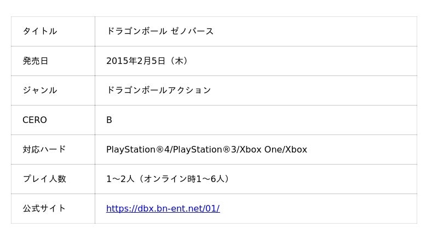The image size is (438, 240).
Task: Click the 発売日 label cell
Action: pos(35,61)
